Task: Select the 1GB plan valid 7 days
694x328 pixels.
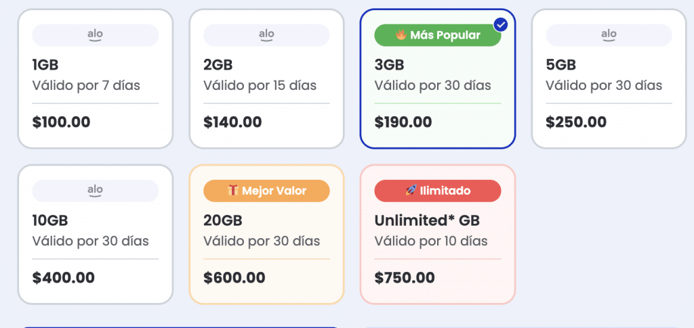Action: pos(95,78)
